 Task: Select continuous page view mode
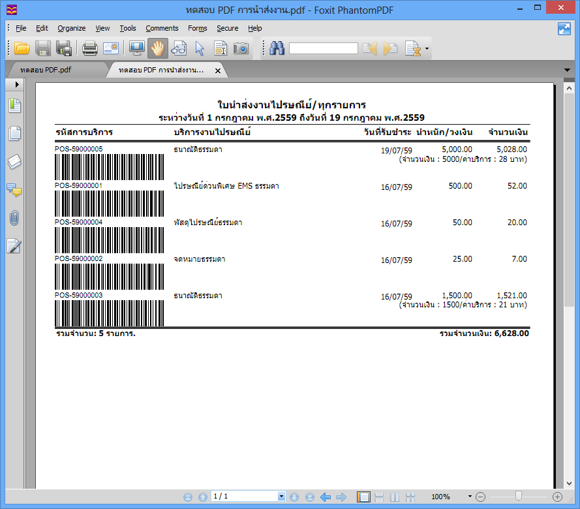click(x=379, y=497)
